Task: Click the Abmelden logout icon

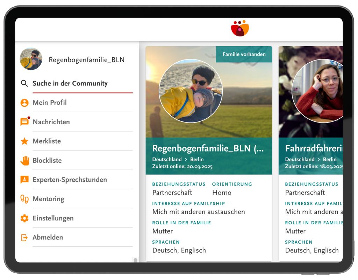Action: click(x=24, y=237)
